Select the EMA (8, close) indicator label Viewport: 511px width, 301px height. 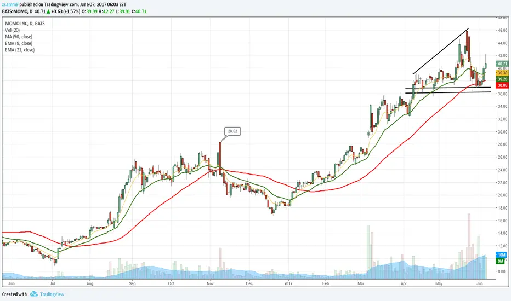click(x=19, y=43)
